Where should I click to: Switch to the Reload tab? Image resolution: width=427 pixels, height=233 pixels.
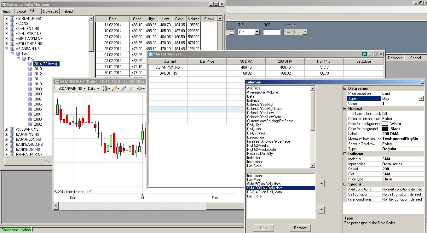click(x=67, y=11)
